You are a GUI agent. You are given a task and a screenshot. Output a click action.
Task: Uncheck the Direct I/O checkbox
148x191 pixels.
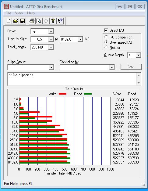(106, 30)
